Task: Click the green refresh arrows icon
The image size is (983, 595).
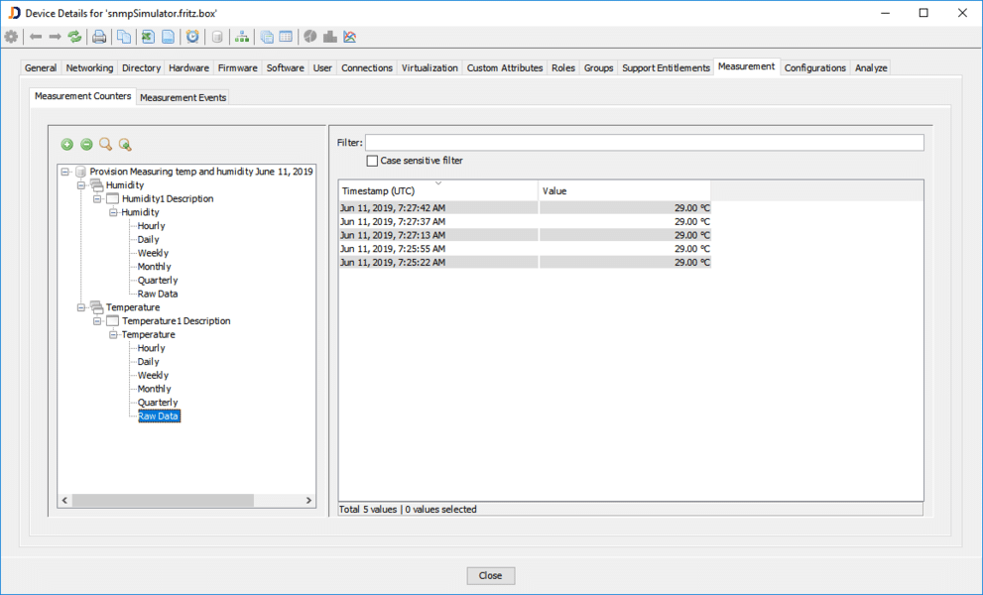Action: (x=74, y=38)
